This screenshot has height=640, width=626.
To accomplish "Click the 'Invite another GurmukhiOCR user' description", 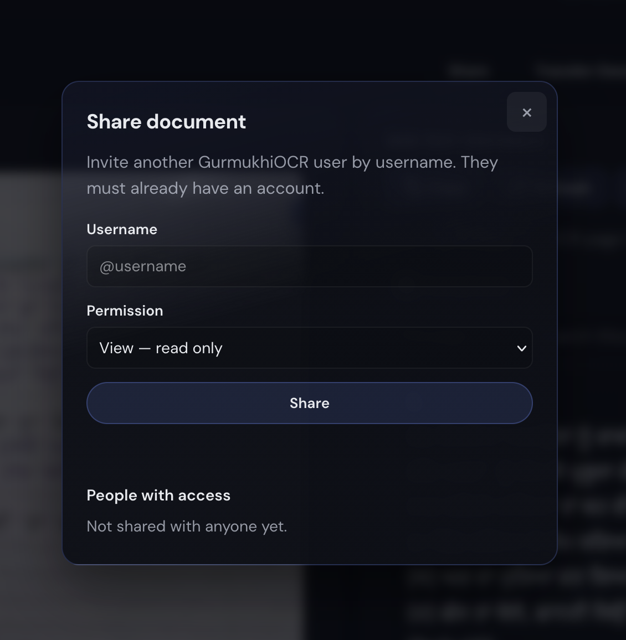I will coord(292,175).
